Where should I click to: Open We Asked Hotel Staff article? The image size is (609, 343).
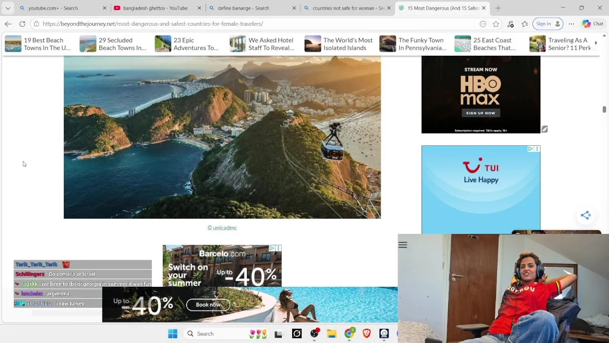263,44
